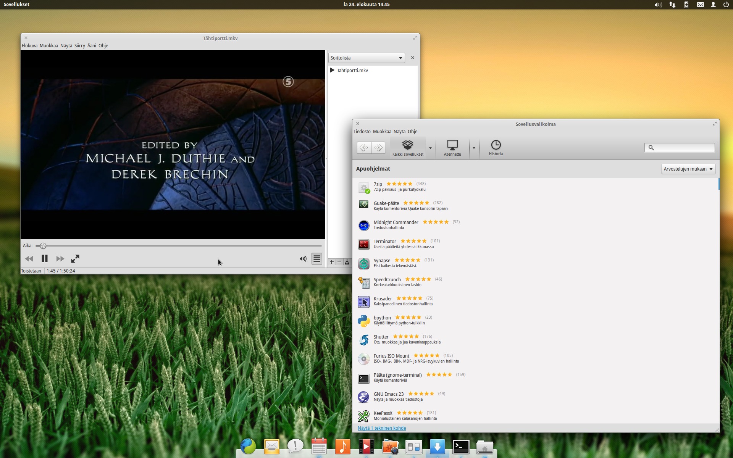The width and height of the screenshot is (733, 458).
Task: Open Historia in the toolbar
Action: 496,148
